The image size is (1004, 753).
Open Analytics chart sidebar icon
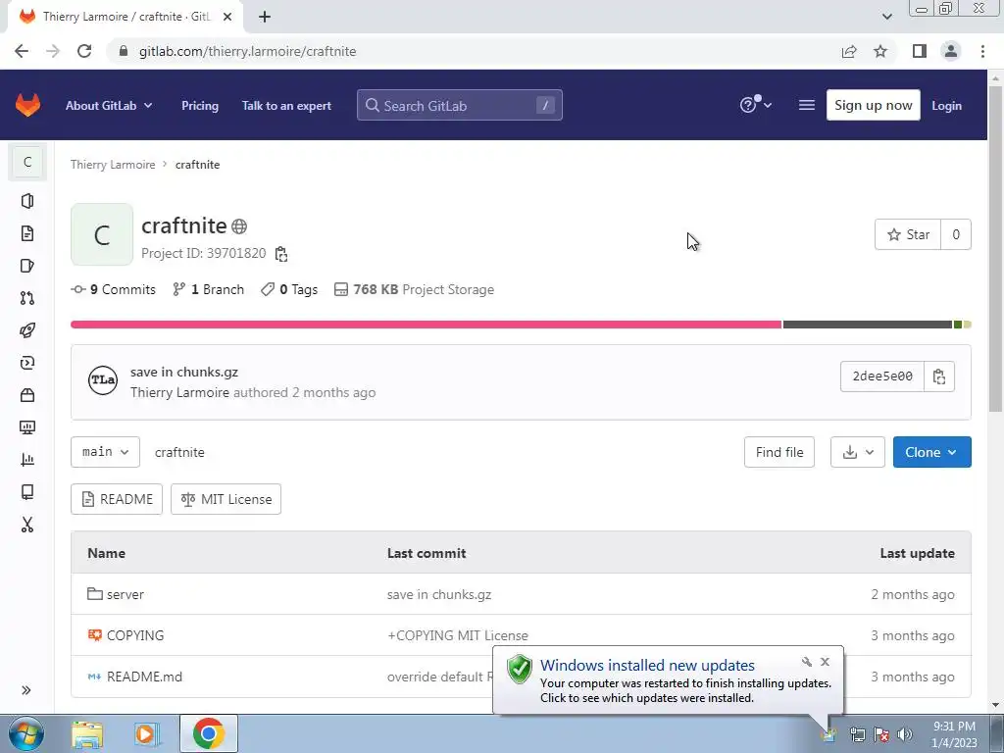tap(26, 459)
